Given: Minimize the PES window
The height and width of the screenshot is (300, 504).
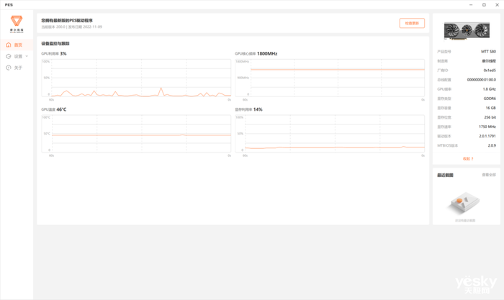Looking at the screenshot, I should click(471, 5).
